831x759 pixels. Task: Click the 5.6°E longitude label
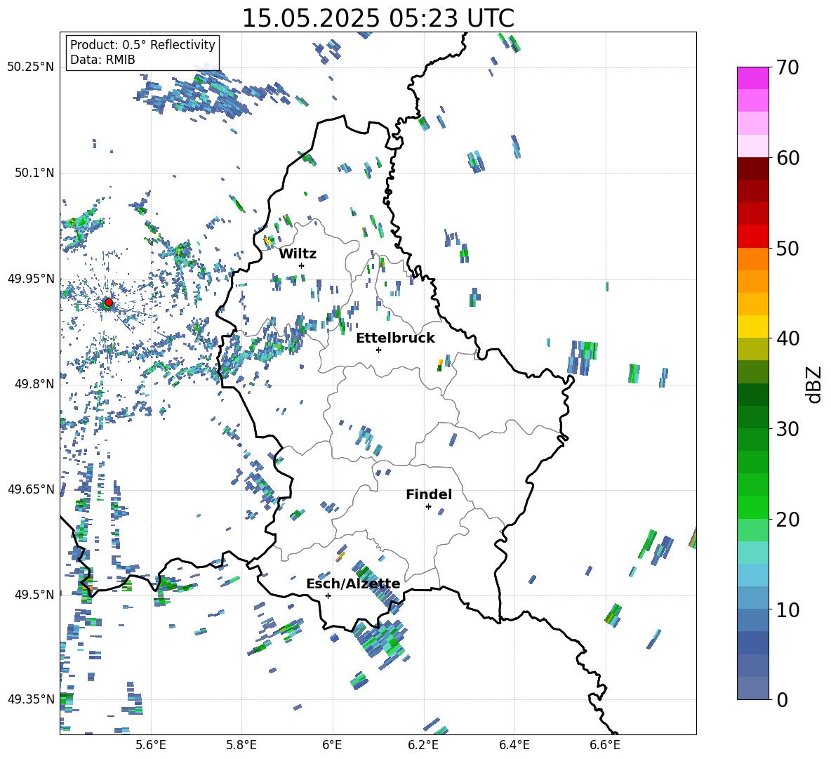[151, 745]
